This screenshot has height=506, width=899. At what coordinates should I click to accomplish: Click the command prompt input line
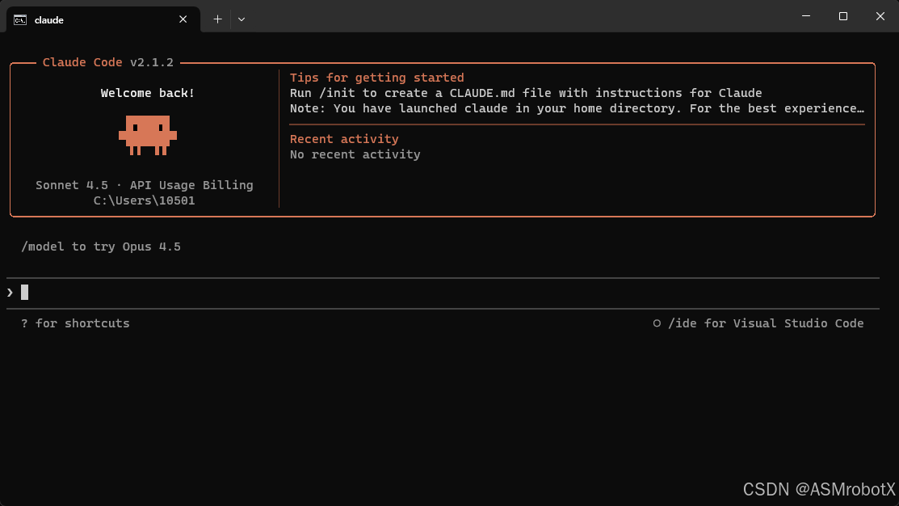443,293
